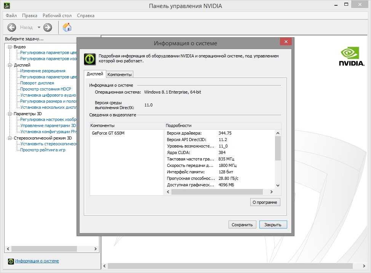371x273 pixels.
Task: Collapse the Видео tree node
Action: [10, 47]
